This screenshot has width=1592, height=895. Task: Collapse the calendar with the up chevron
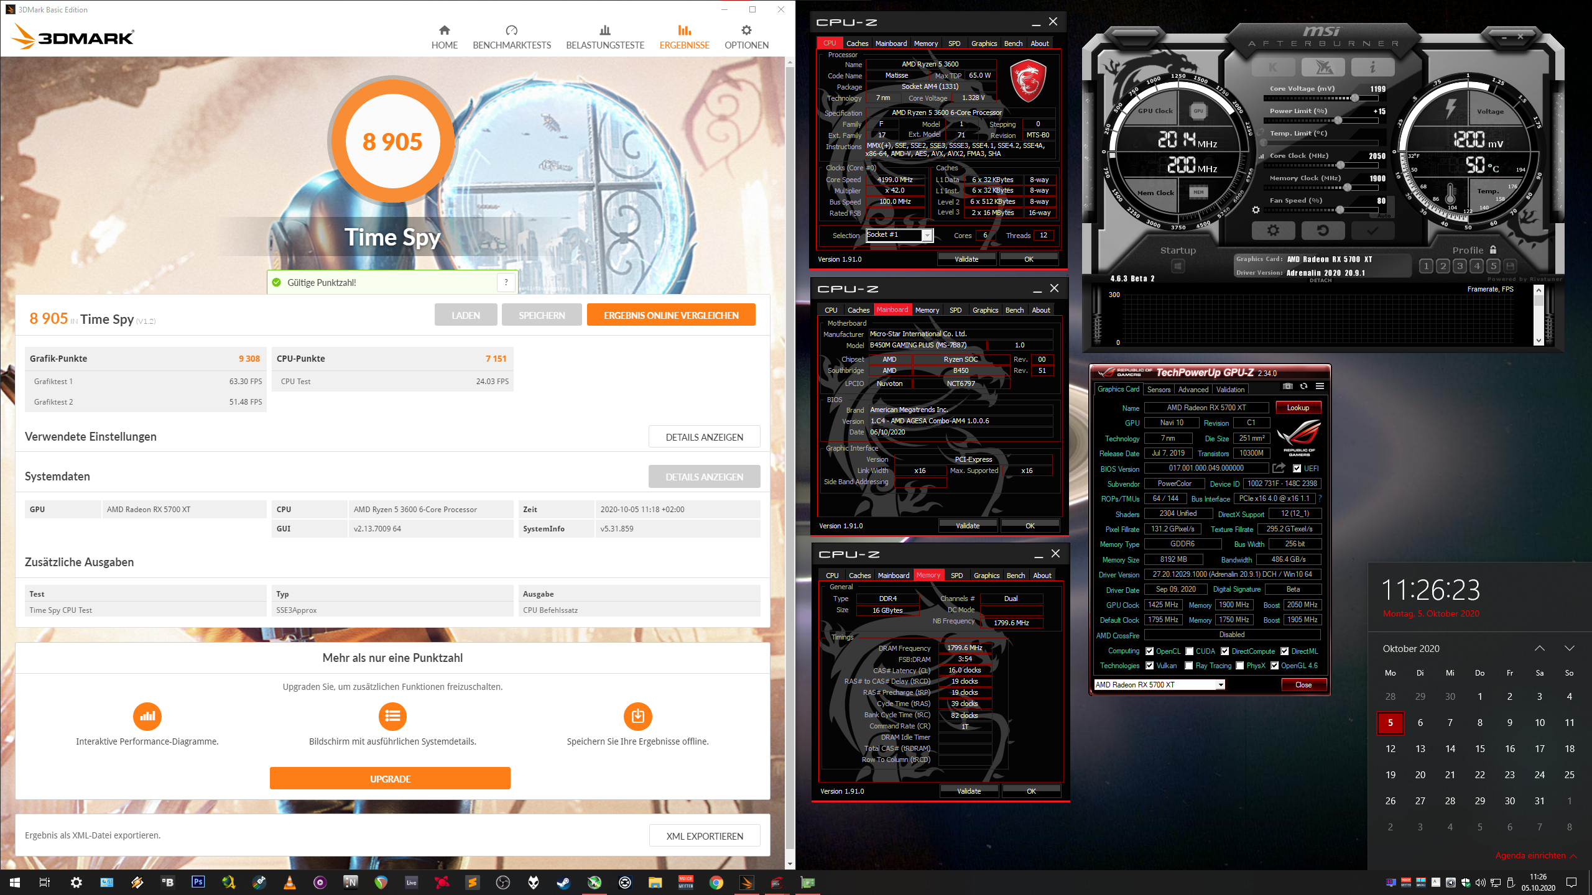(x=1540, y=648)
